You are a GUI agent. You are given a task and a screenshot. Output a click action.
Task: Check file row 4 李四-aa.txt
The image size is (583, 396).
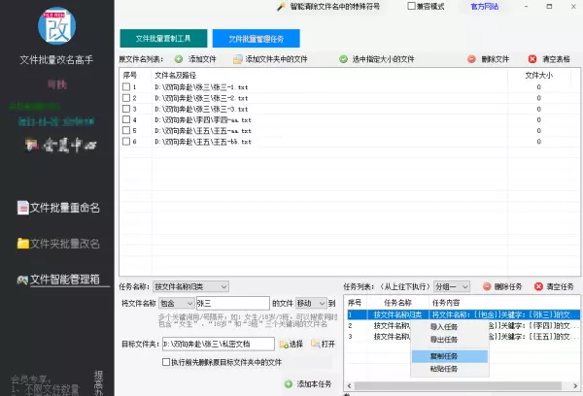pos(126,119)
